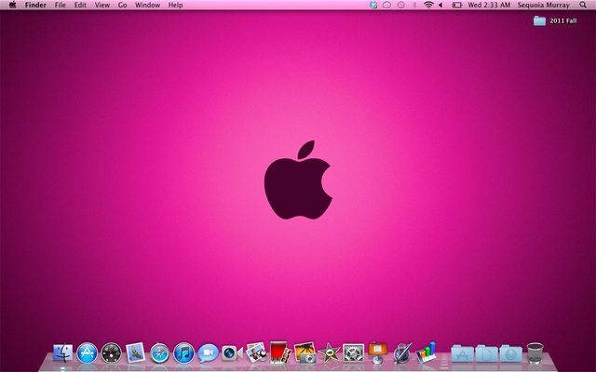596x372 pixels.
Task: Launch Numbers from the Dock
Action: coord(427,352)
